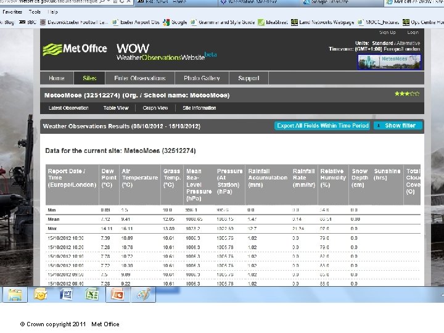444x333 pixels.
Task: Click the Air Temperature column header
Action: coord(140,184)
